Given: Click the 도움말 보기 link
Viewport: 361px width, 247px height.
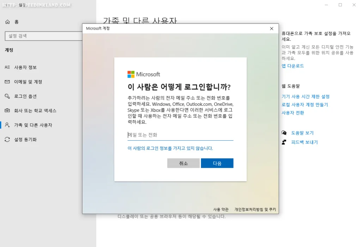Looking at the screenshot, I should tap(302, 133).
